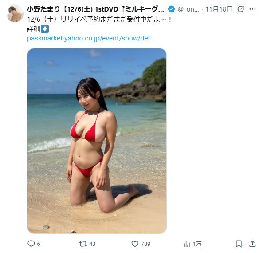Image resolution: width=263 pixels, height=253 pixels.
Task: Click the blue verified badge
Action: point(171,9)
